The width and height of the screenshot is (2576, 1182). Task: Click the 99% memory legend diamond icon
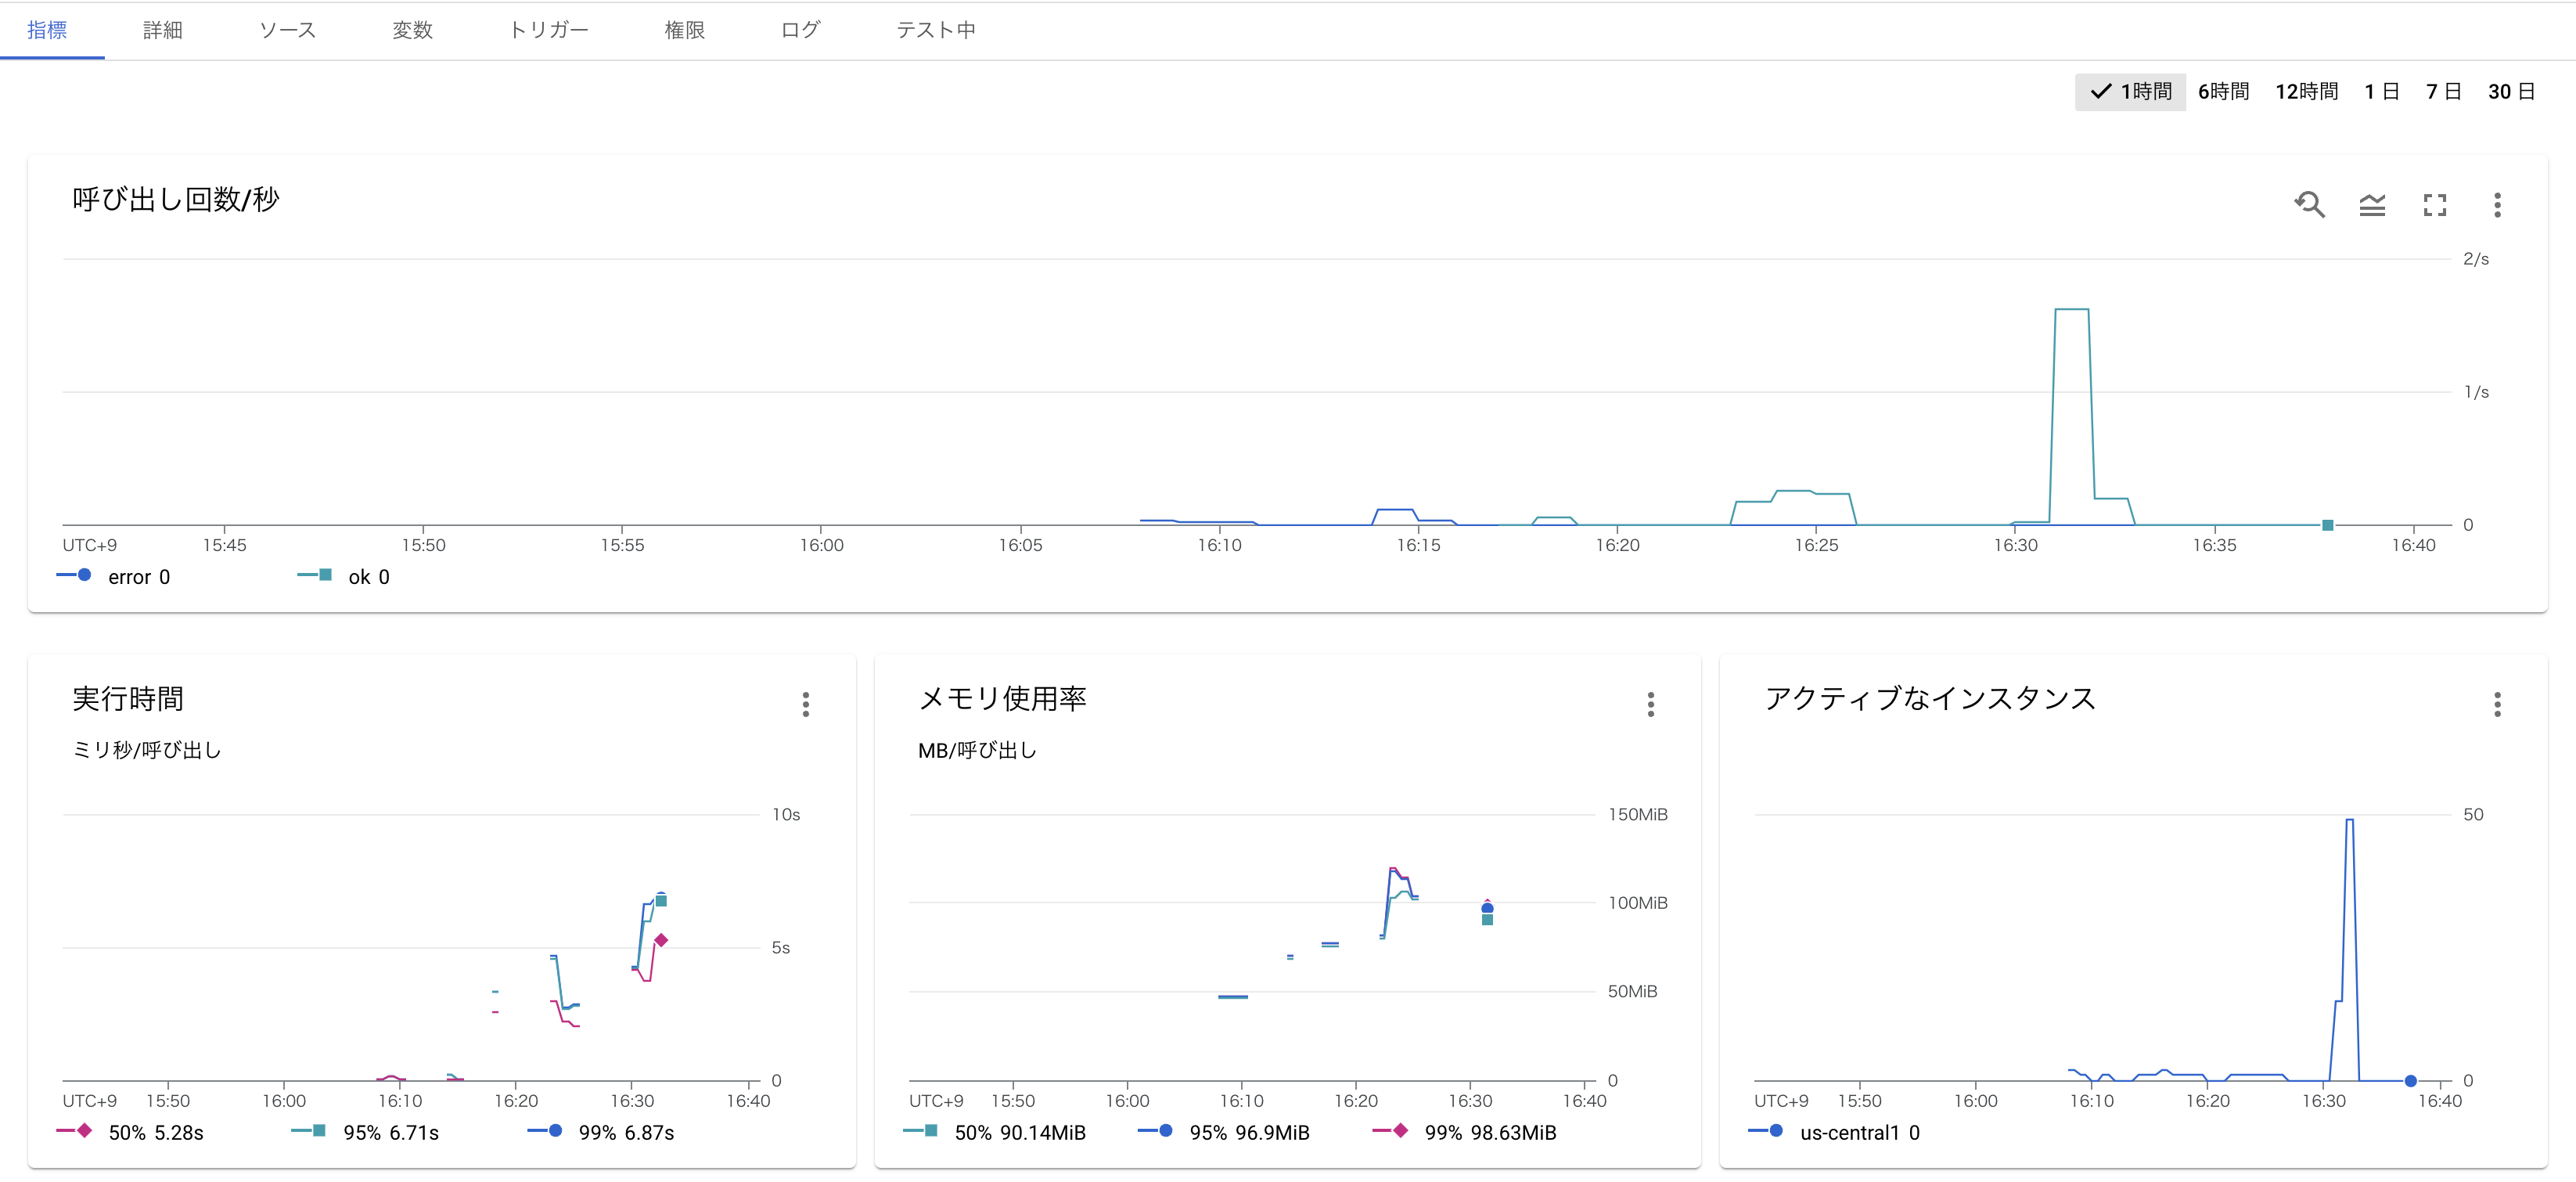1400,1130
